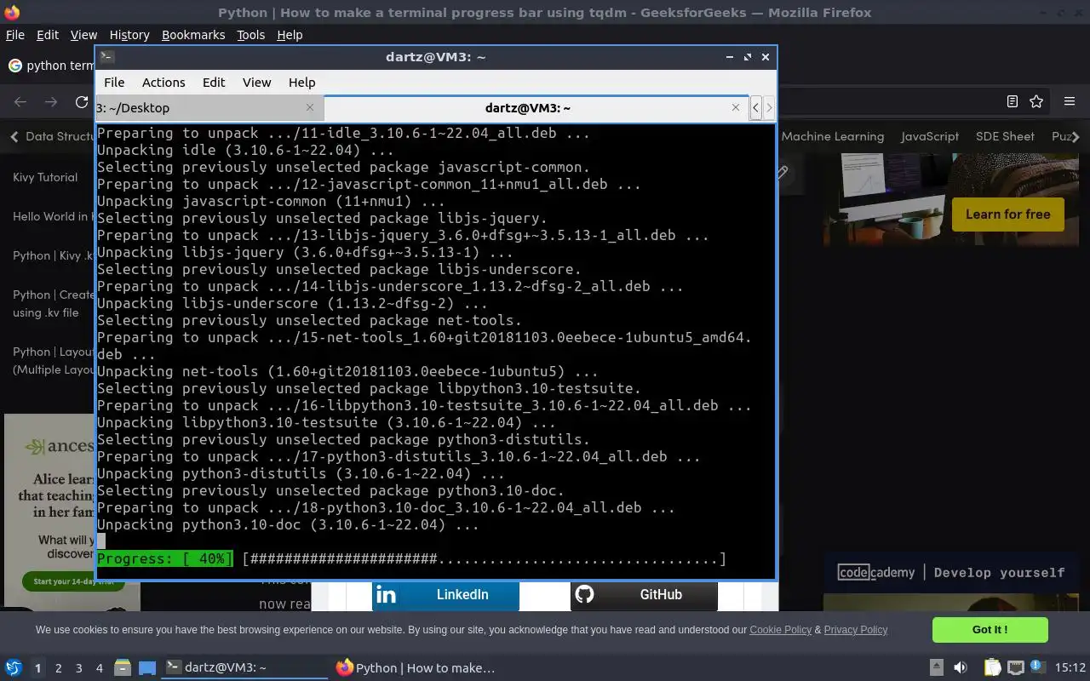Viewport: 1090px width, 681px height.
Task: Select the 'python term' Firefox browser tab
Action: [x=49, y=66]
